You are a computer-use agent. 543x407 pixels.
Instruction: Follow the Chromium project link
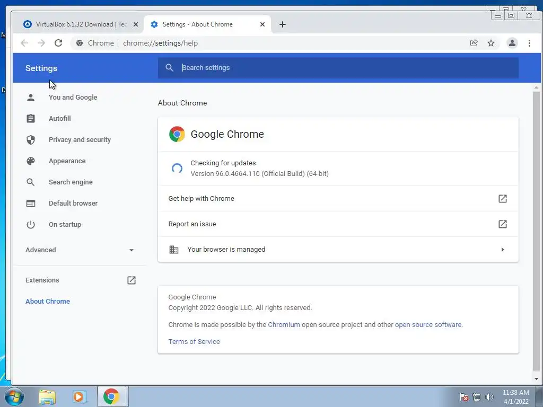[284, 325]
